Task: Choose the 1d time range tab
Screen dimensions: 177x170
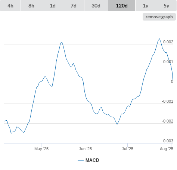Action: [x=53, y=6]
